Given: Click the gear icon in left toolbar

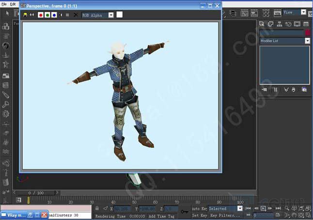Looking at the screenshot, I should tap(6, 114).
